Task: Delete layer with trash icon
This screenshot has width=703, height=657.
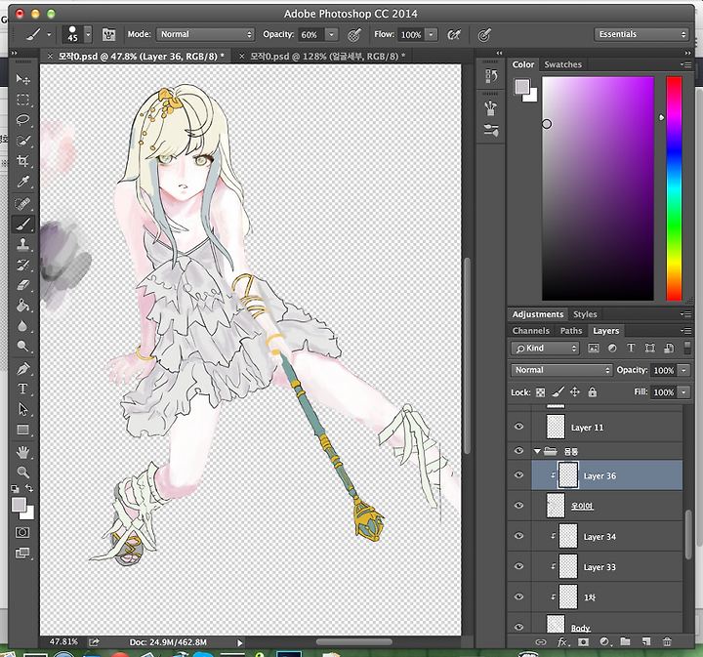Action: [x=667, y=641]
